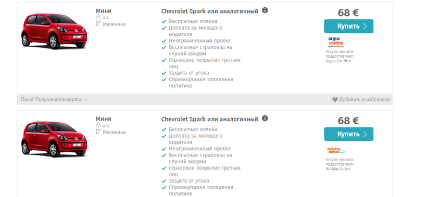Click second Chevrolet Spark или аналогичный title
This screenshot has height=197, width=427.
(210, 119)
